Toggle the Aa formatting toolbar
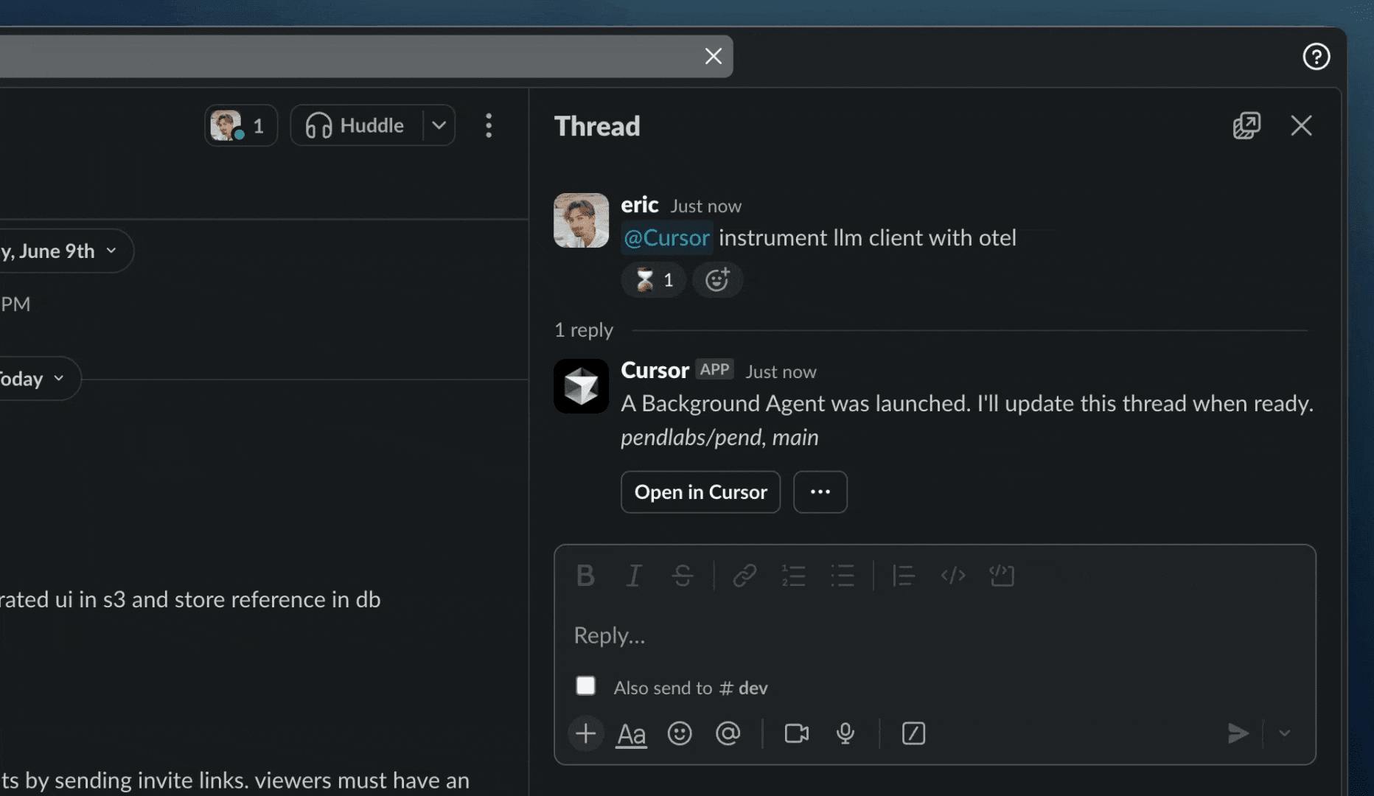Image resolution: width=1374 pixels, height=796 pixels. [x=631, y=733]
